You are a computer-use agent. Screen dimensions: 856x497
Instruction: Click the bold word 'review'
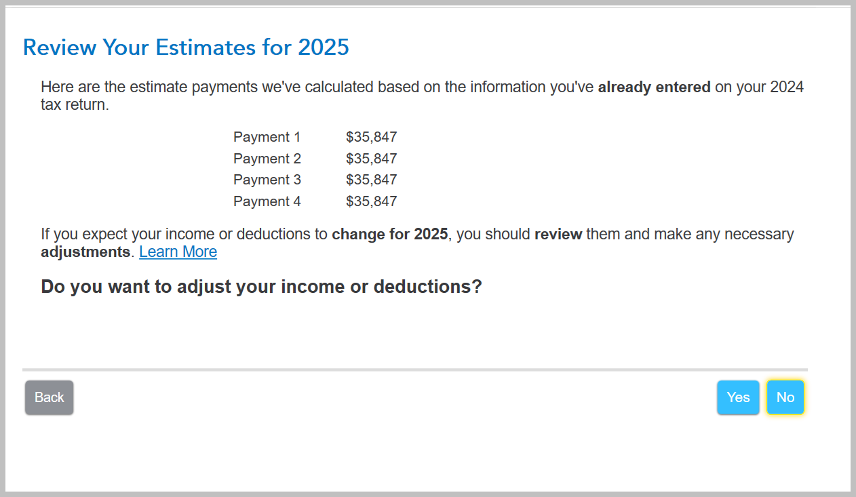pos(558,235)
